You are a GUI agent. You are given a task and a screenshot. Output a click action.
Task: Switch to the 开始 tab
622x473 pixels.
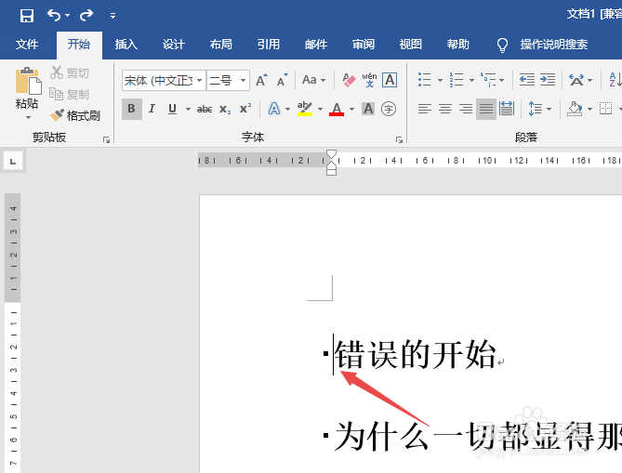point(79,44)
